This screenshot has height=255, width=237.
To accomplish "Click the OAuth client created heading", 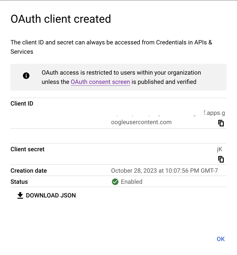I will coord(61,19).
